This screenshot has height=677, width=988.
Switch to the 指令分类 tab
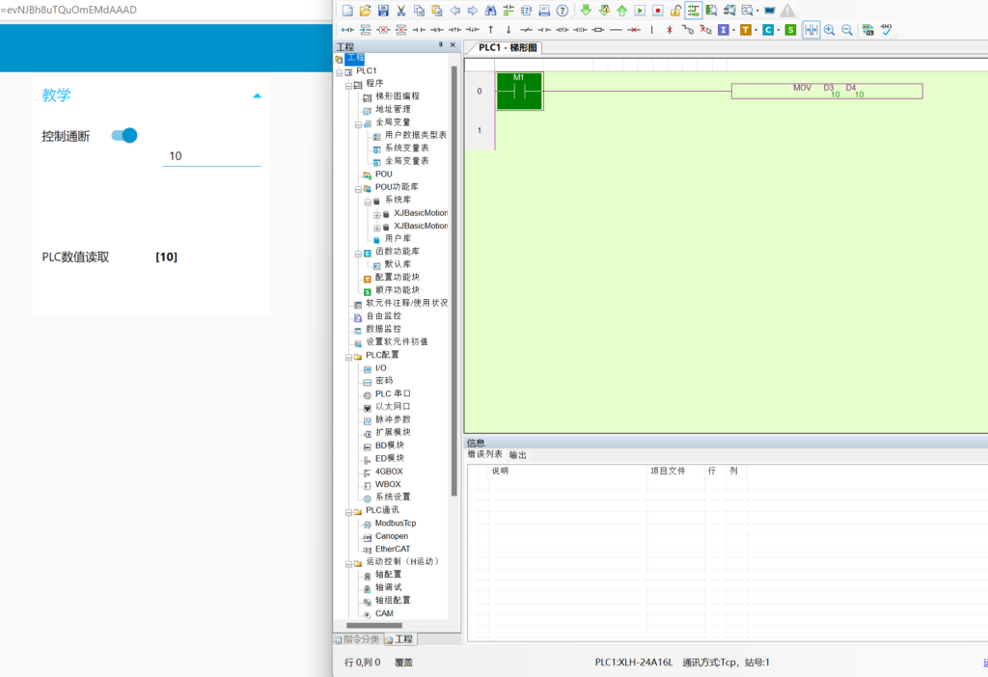tap(357, 639)
